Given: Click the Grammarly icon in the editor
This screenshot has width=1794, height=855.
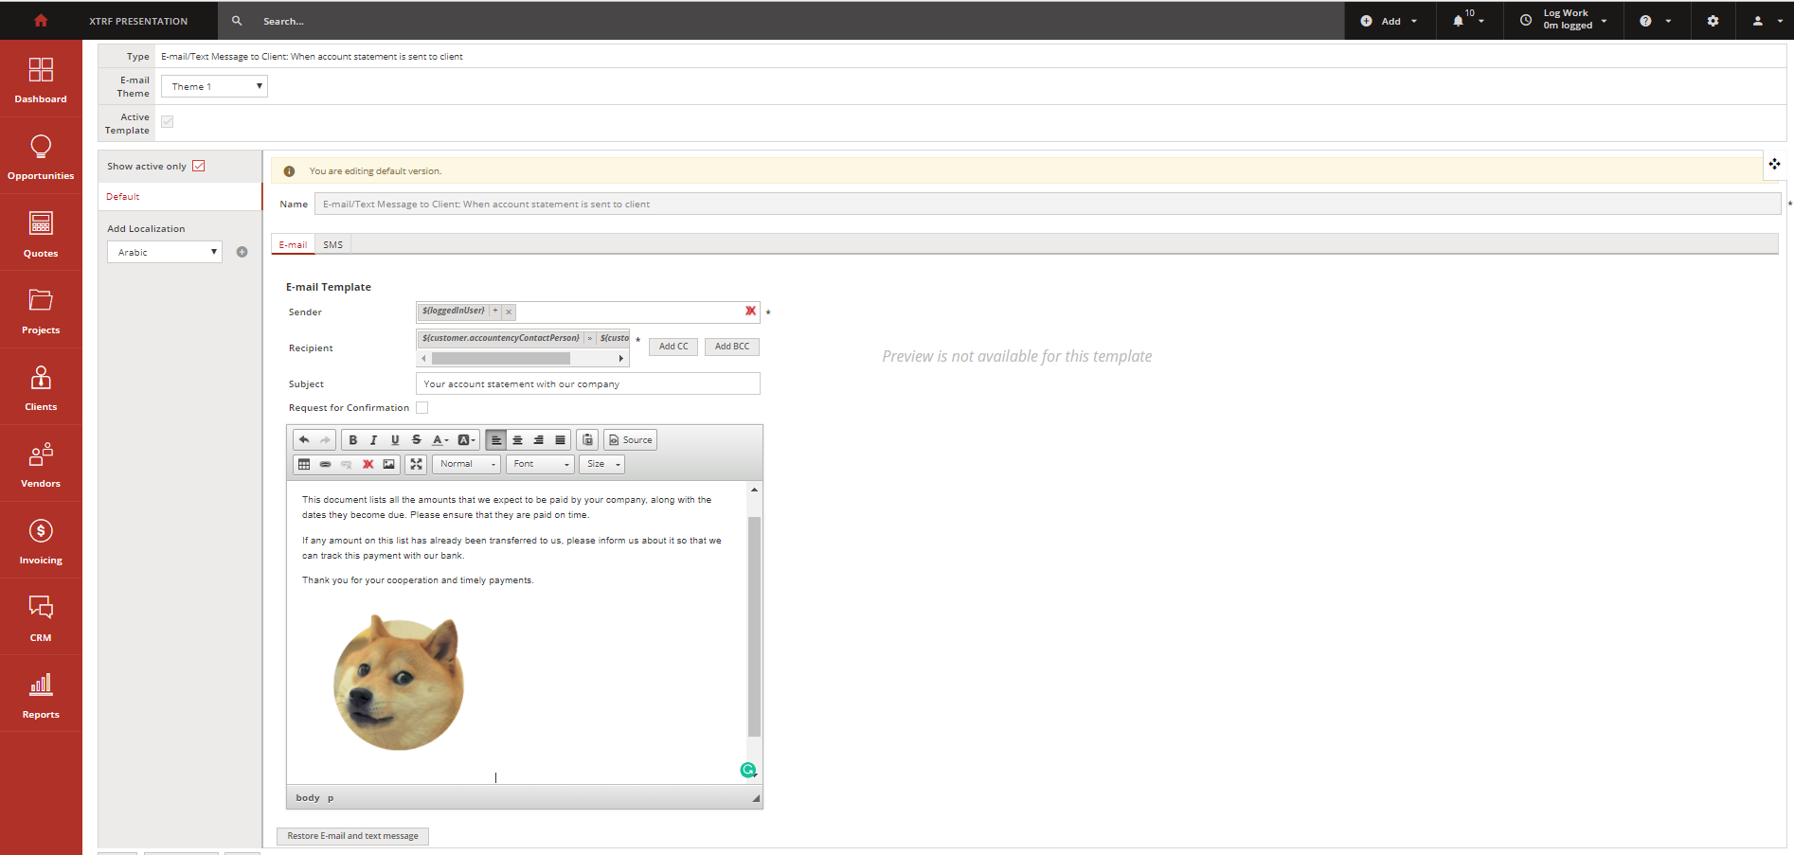Looking at the screenshot, I should [x=747, y=770].
